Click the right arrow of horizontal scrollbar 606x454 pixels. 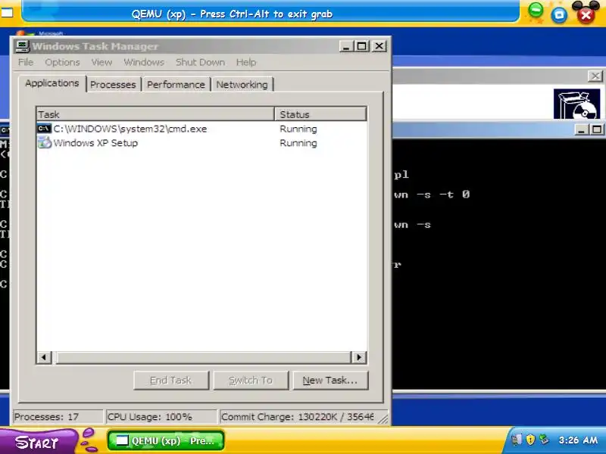[x=358, y=357]
